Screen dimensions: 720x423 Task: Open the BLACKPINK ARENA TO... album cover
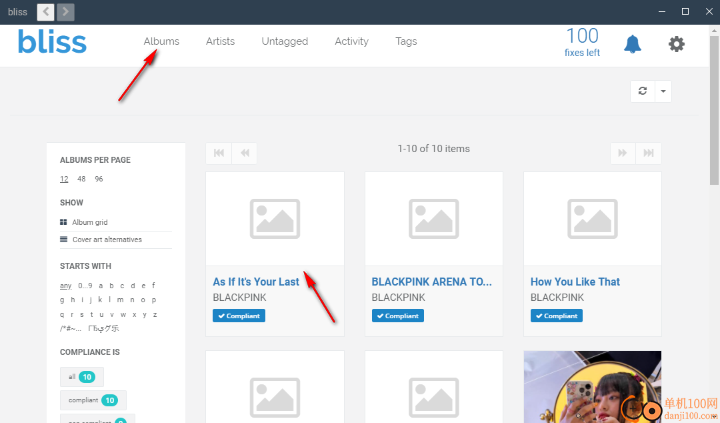coord(434,219)
